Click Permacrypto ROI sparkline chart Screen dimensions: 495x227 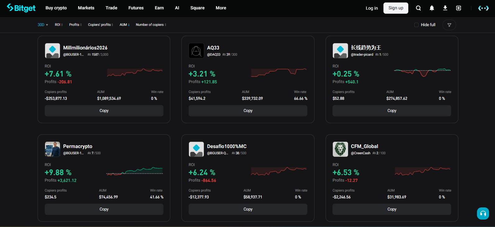tap(135, 171)
